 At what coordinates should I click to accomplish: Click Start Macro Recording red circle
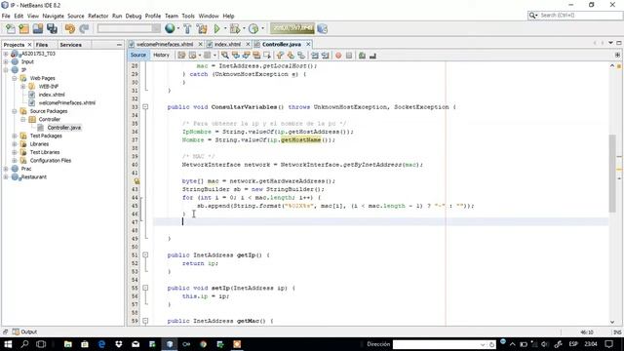click(338, 56)
